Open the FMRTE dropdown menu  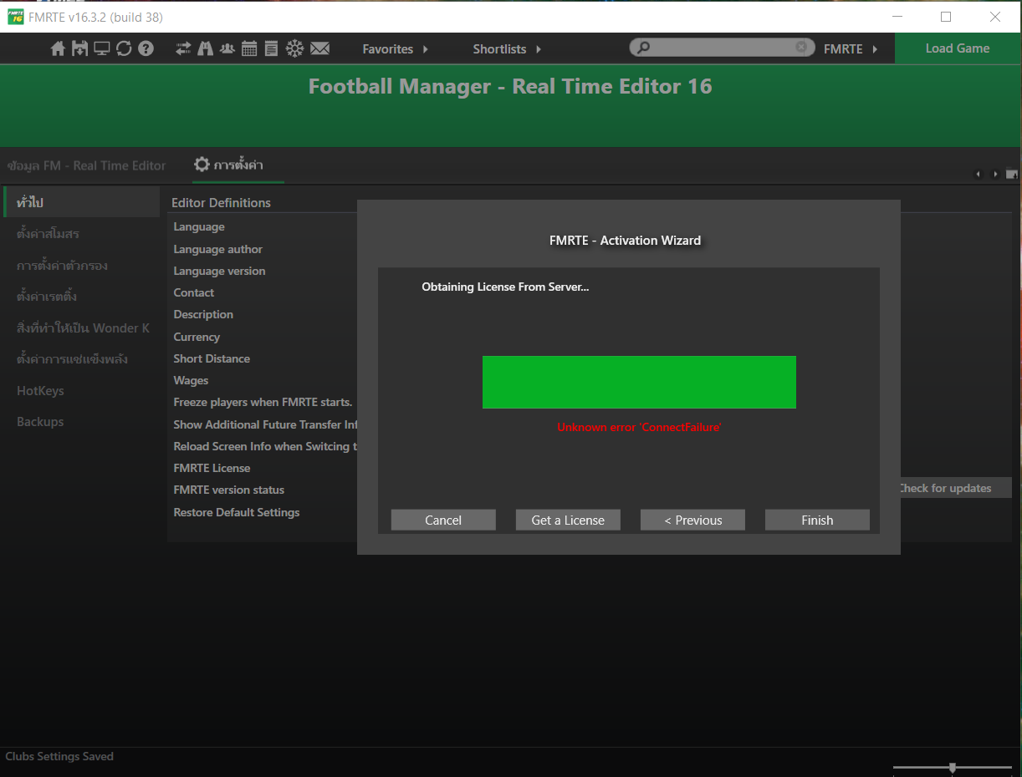click(851, 49)
